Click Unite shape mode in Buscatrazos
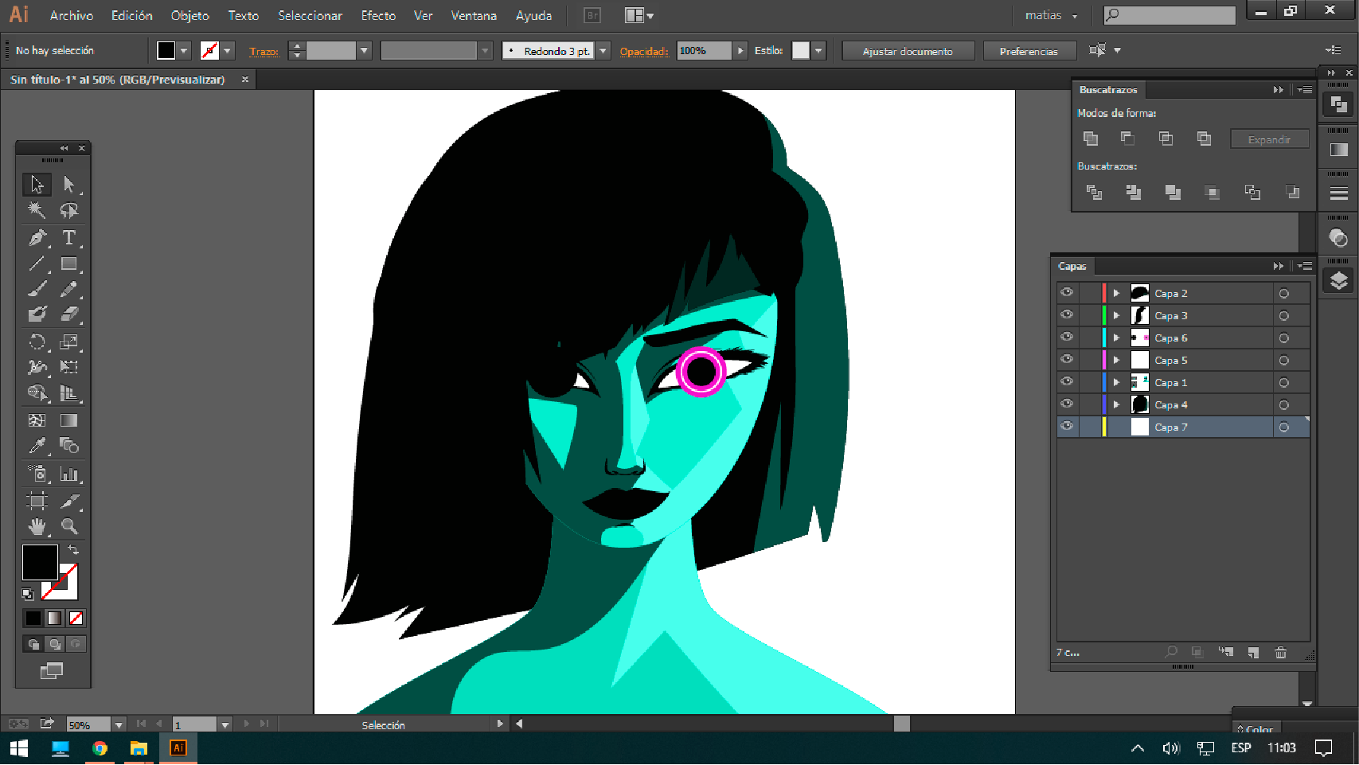Viewport: 1359px width, 765px height. [1091, 139]
